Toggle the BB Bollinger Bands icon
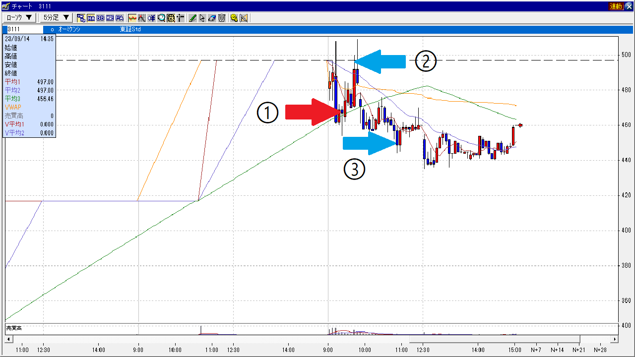Viewport: 635px width, 357px height. (101, 17)
